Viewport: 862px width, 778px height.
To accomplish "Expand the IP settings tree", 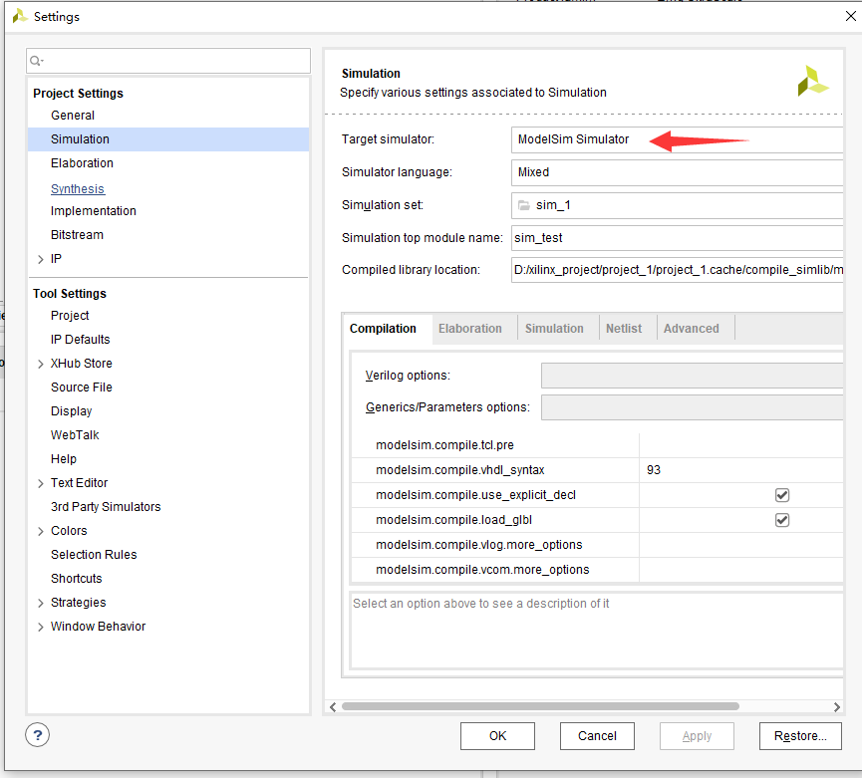I will (41, 258).
